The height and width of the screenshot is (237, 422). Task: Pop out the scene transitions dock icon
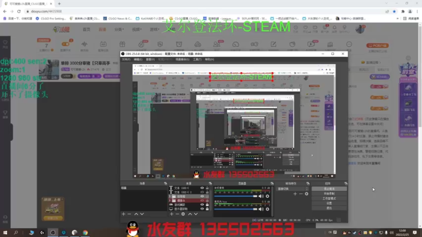coord(308,183)
